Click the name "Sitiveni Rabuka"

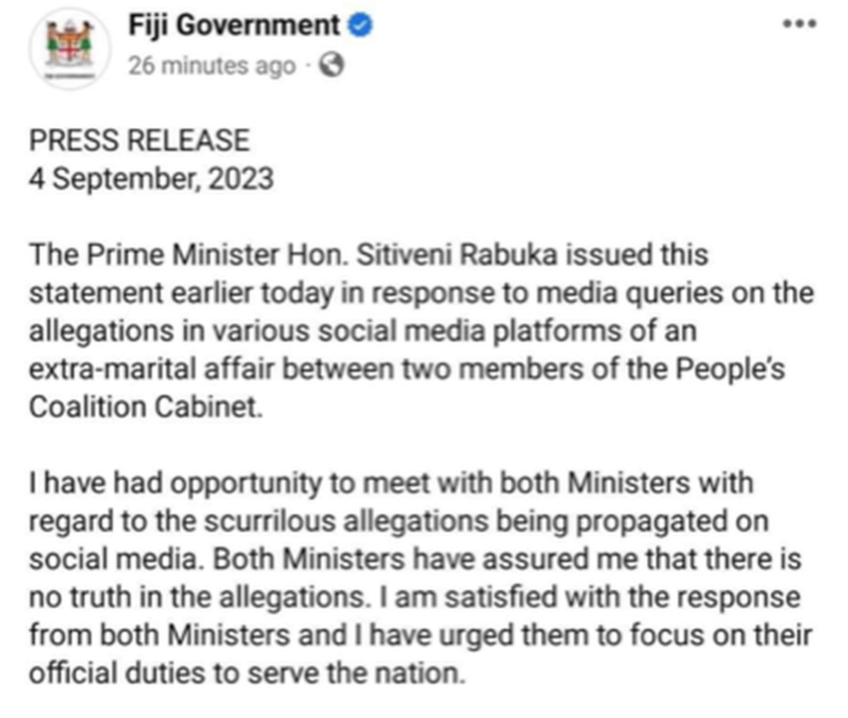[457, 255]
